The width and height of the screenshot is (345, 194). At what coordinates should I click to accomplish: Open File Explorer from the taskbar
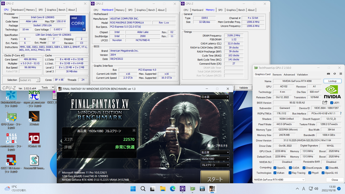pos(163,189)
